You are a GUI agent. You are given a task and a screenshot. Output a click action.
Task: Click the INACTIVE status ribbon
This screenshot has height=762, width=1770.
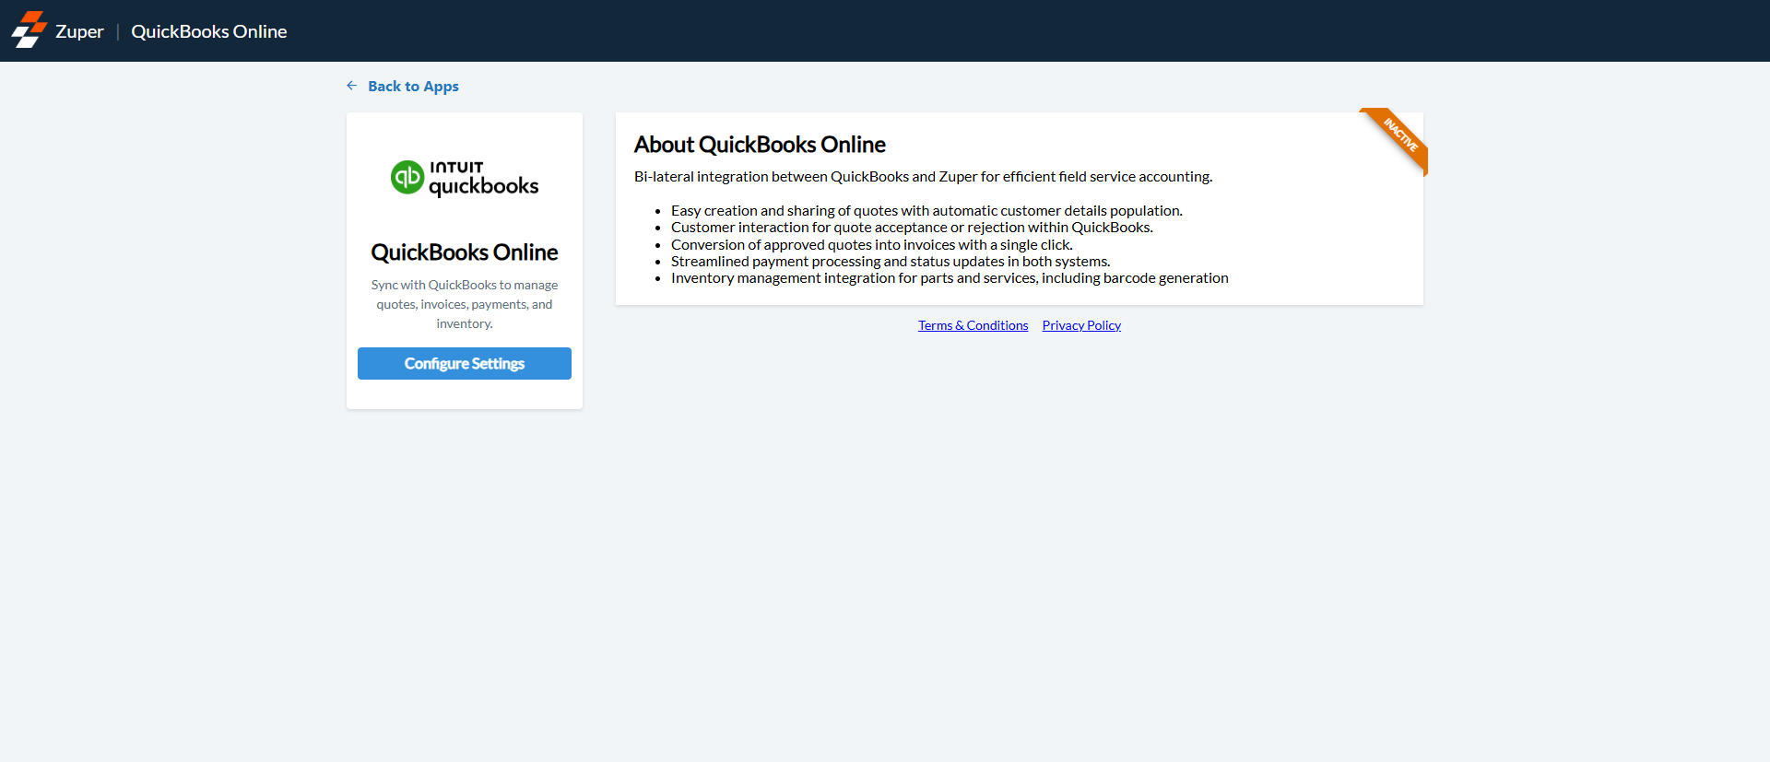(x=1398, y=136)
